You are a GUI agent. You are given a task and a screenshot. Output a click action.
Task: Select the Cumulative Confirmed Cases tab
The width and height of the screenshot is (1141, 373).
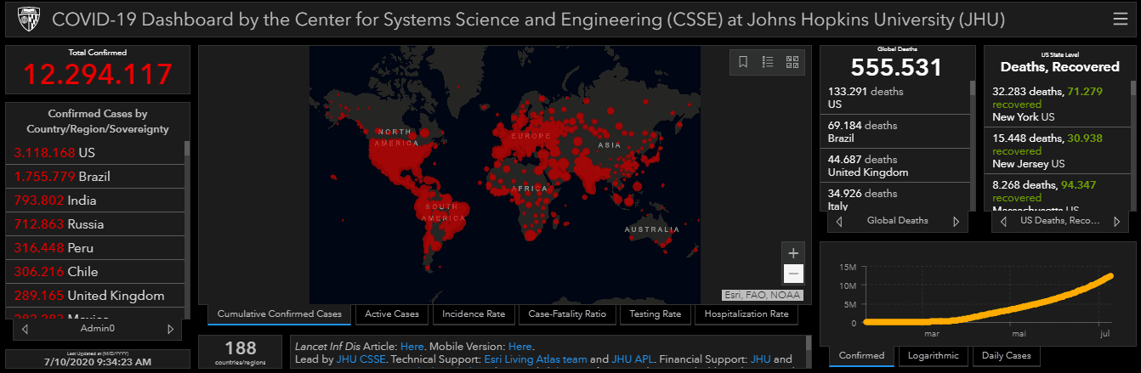tap(279, 314)
